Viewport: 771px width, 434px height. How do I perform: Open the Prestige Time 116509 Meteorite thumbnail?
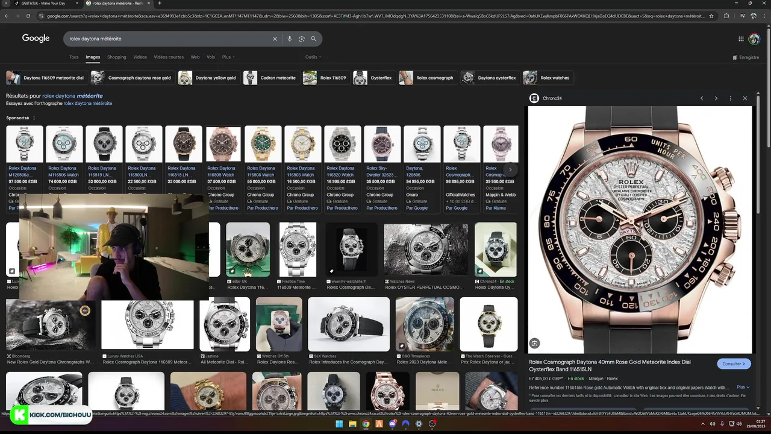pos(298,250)
